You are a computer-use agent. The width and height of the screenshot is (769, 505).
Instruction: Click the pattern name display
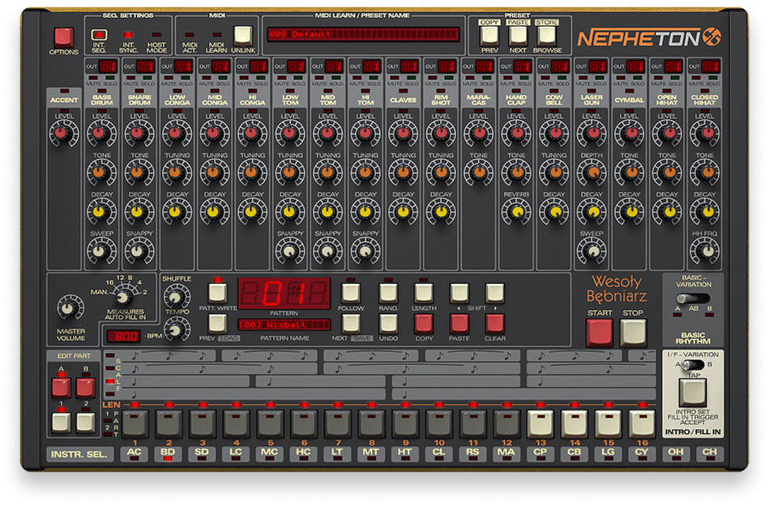pyautogui.click(x=284, y=325)
